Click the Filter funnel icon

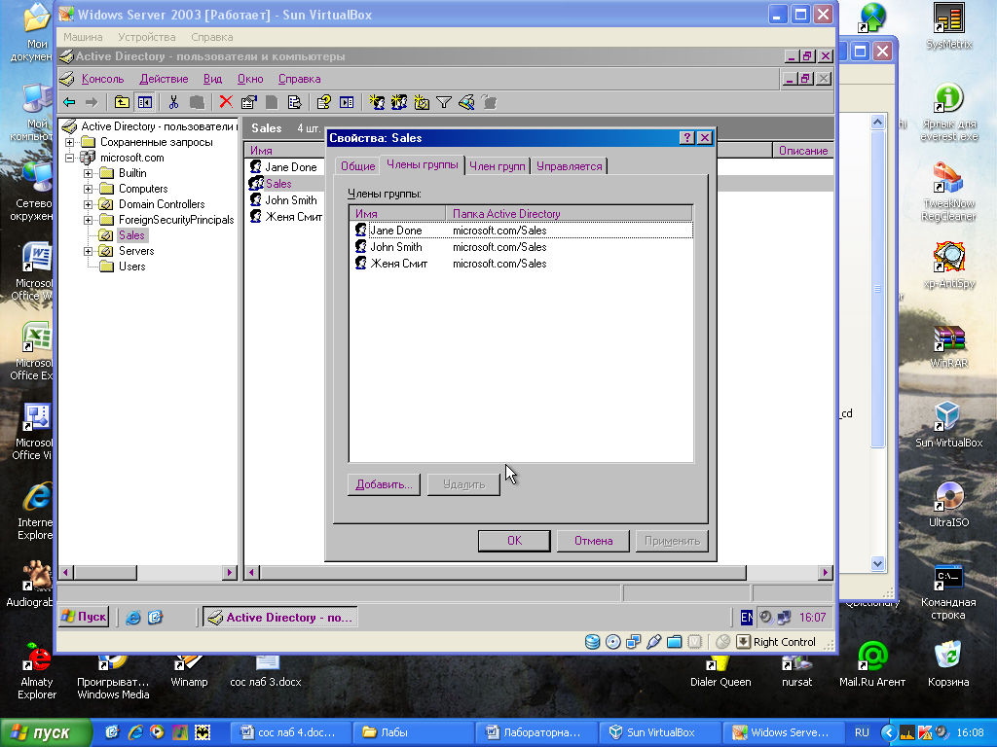pos(444,102)
